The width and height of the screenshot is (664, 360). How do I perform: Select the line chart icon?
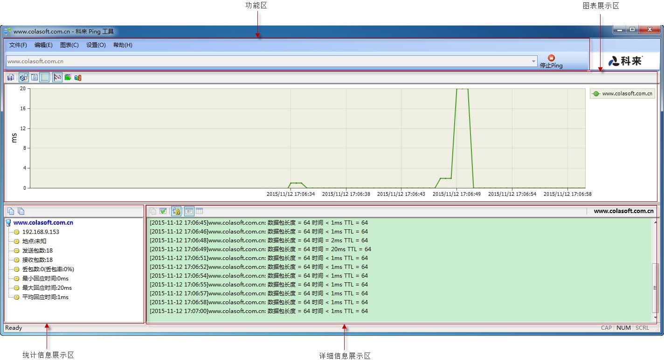[57, 78]
